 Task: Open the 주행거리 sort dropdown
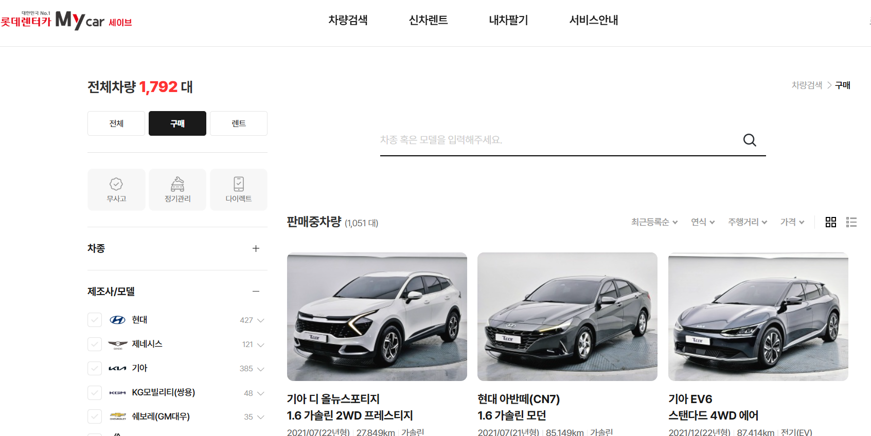748,222
